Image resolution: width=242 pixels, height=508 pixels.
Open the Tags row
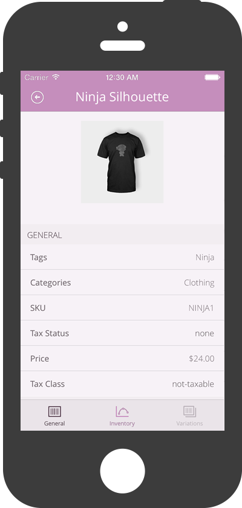coord(122,257)
